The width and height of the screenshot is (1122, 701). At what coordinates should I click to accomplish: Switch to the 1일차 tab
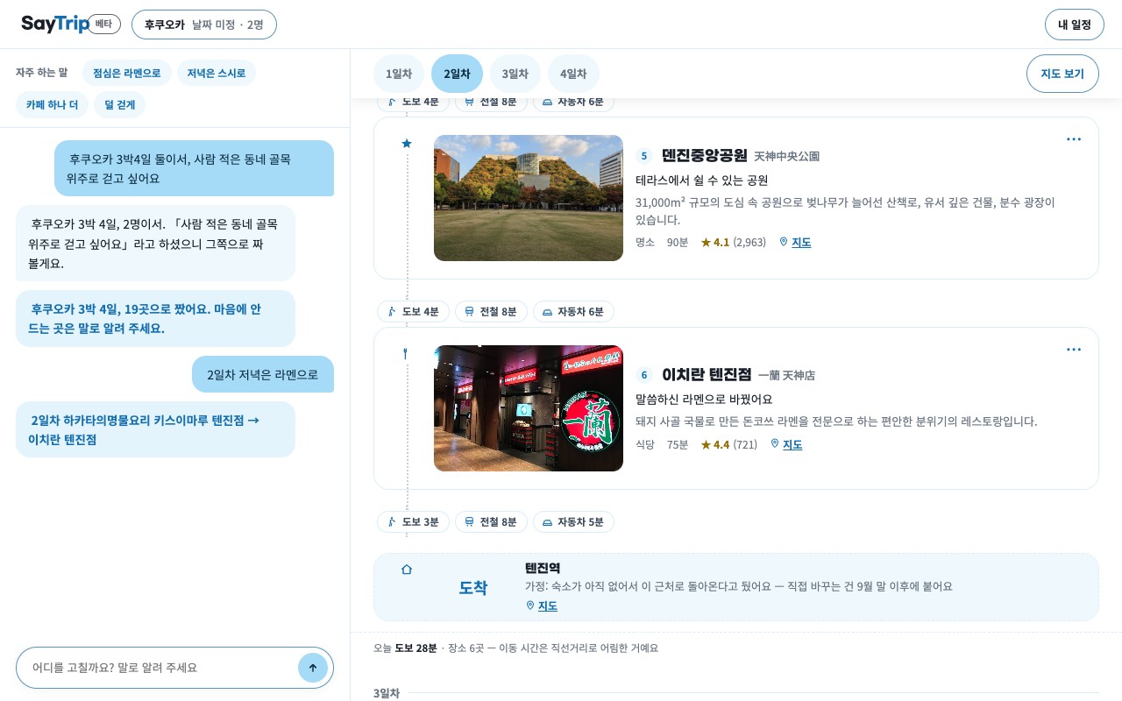pos(399,74)
